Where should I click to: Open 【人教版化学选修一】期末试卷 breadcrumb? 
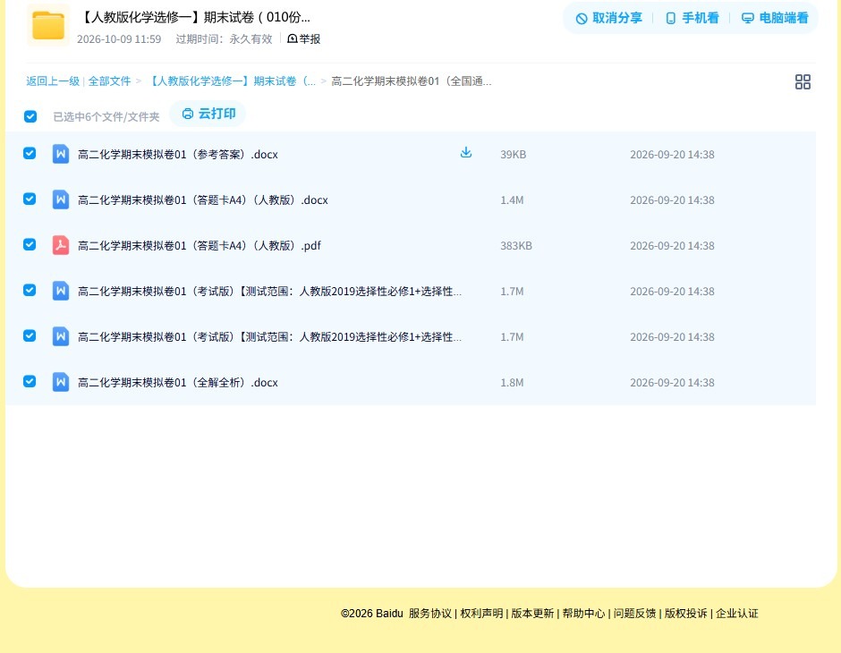pos(231,81)
